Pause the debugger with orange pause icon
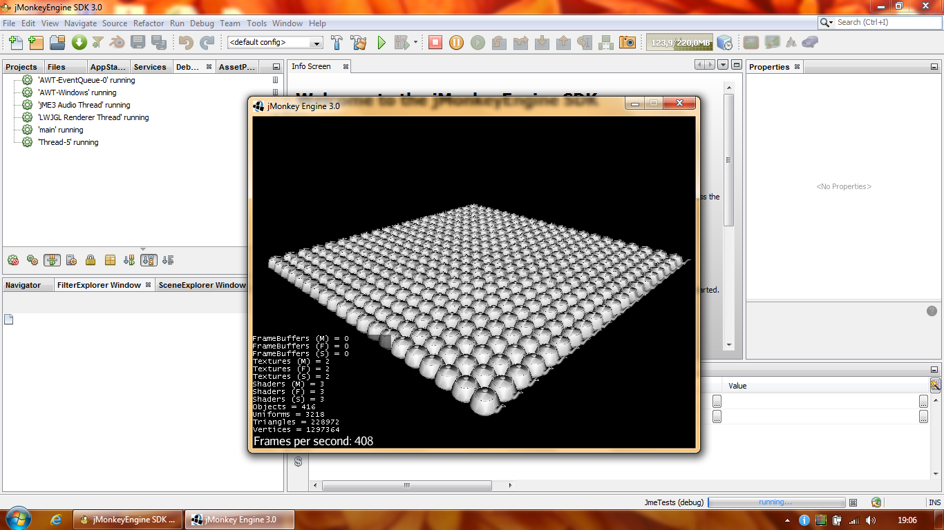The height and width of the screenshot is (530, 944). click(456, 43)
